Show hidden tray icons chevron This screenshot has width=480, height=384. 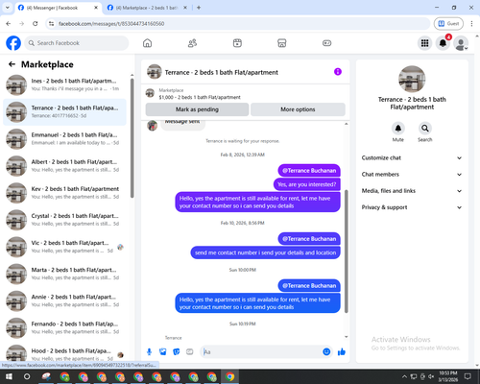(x=404, y=376)
